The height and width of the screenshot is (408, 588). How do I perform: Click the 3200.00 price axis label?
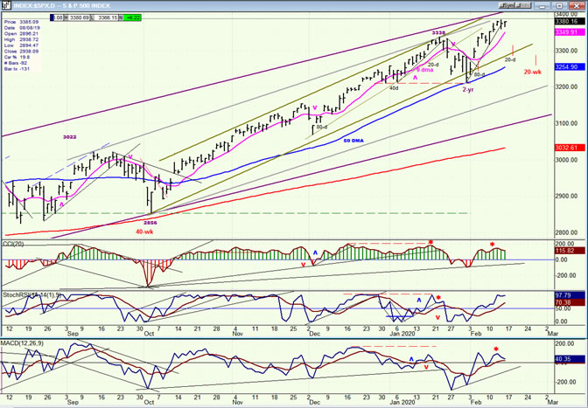click(x=566, y=86)
